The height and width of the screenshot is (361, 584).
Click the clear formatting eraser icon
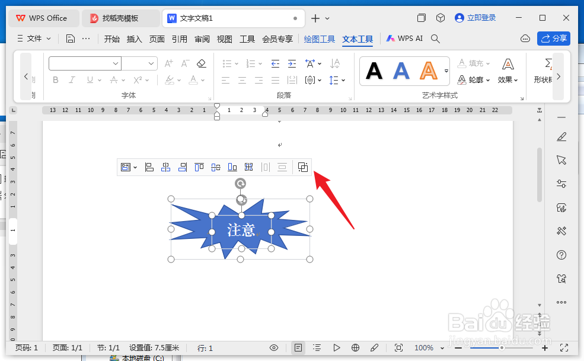tap(202, 63)
